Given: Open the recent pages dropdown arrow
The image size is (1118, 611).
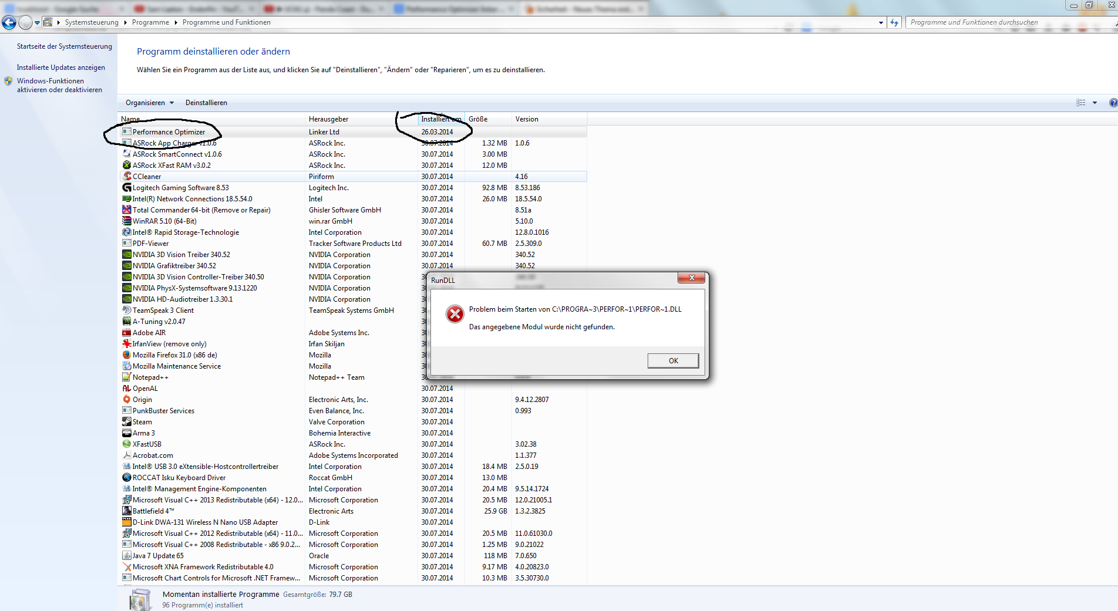Looking at the screenshot, I should pos(37,23).
